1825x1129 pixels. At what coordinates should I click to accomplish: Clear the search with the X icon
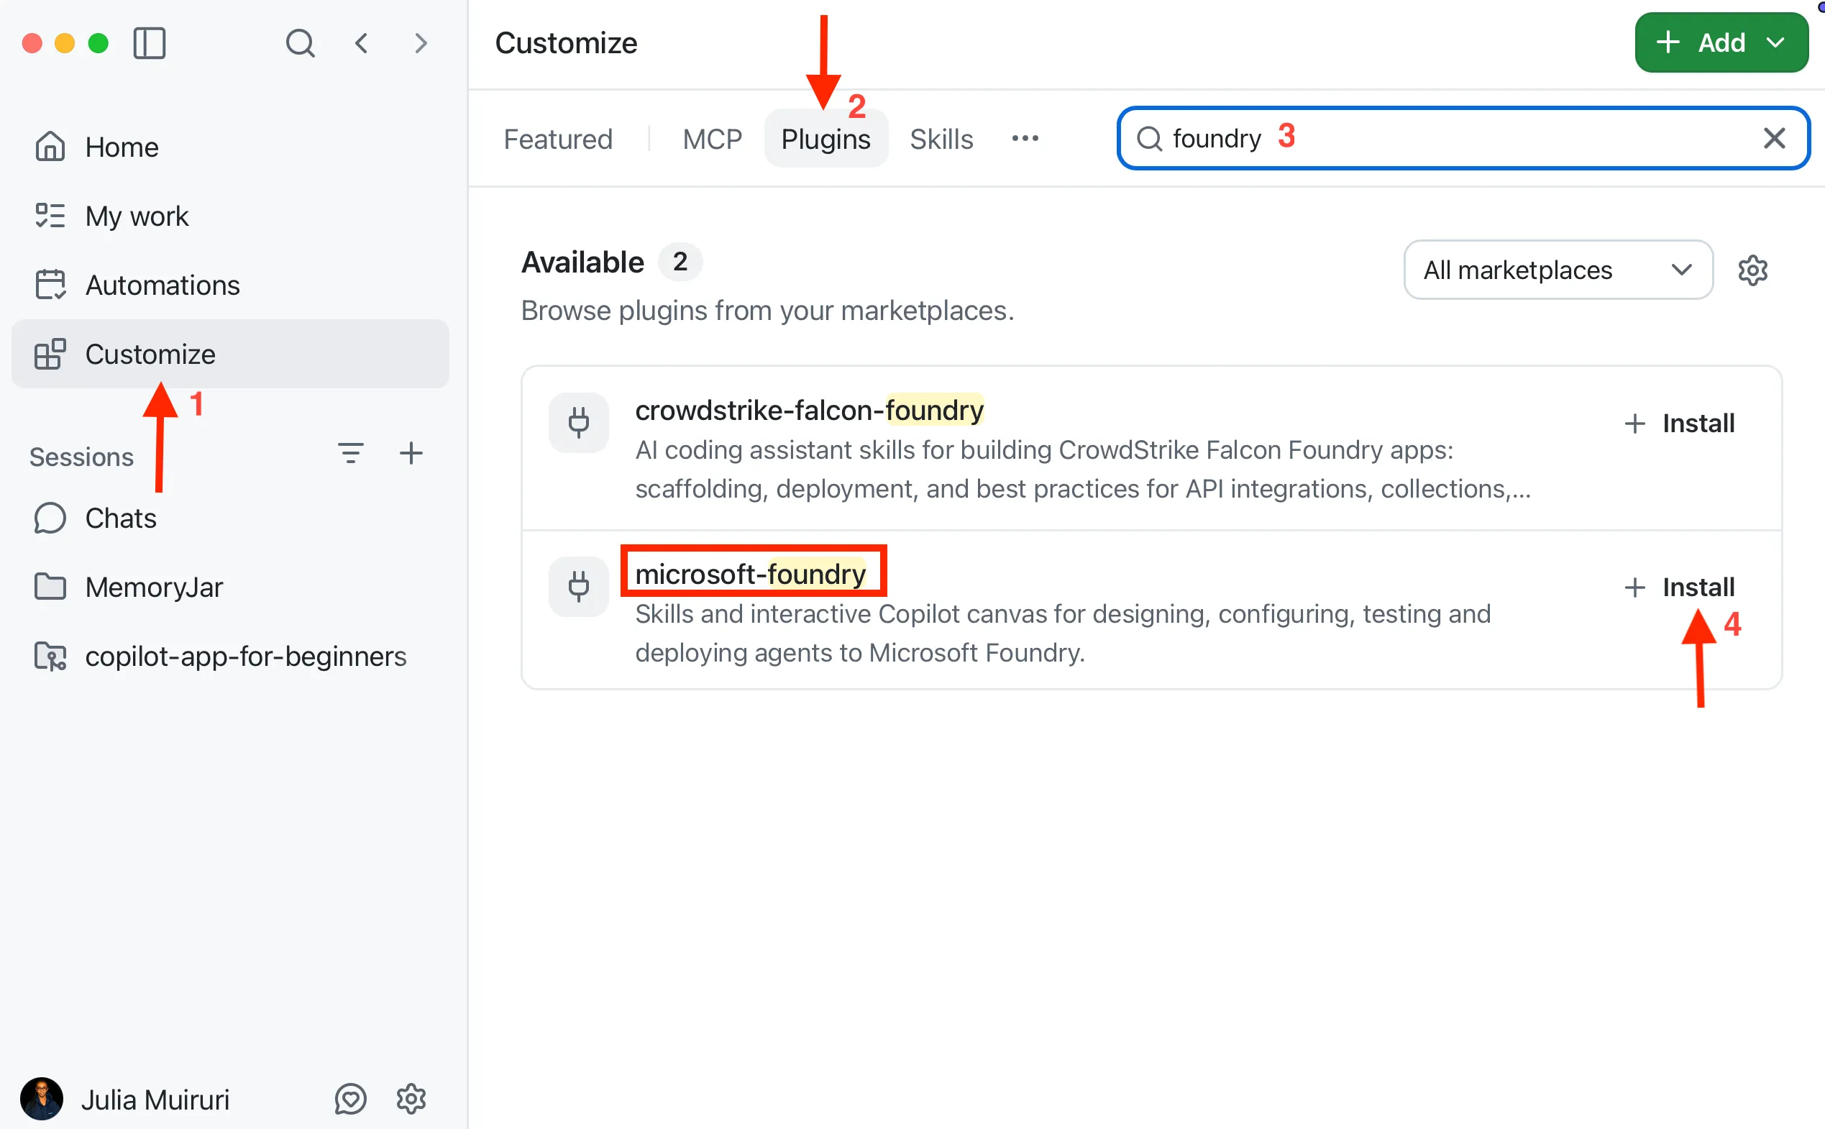tap(1773, 138)
